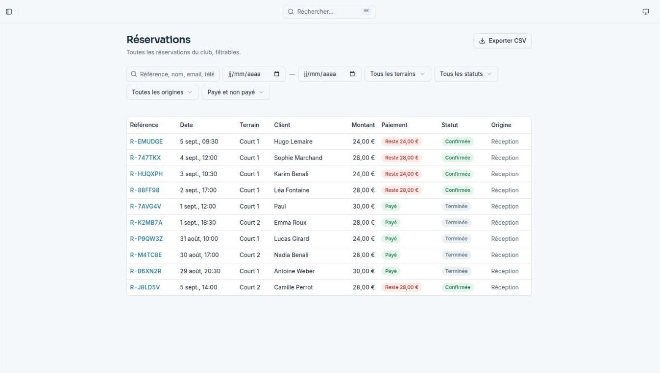Open the display/theme monitor icon
Viewport: 660px width, 373px height.
[646, 12]
